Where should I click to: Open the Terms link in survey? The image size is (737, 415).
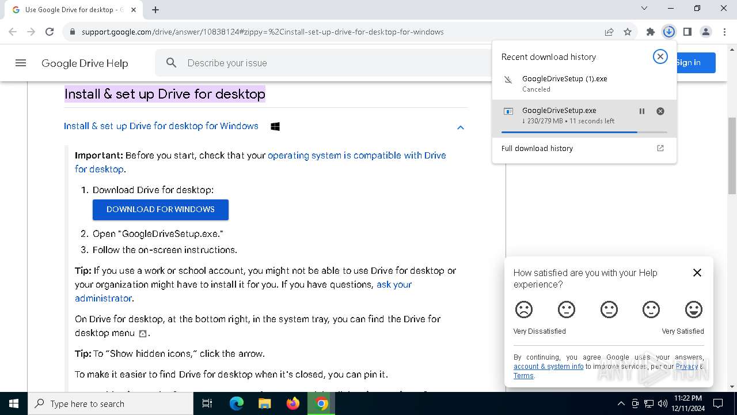[523, 376]
